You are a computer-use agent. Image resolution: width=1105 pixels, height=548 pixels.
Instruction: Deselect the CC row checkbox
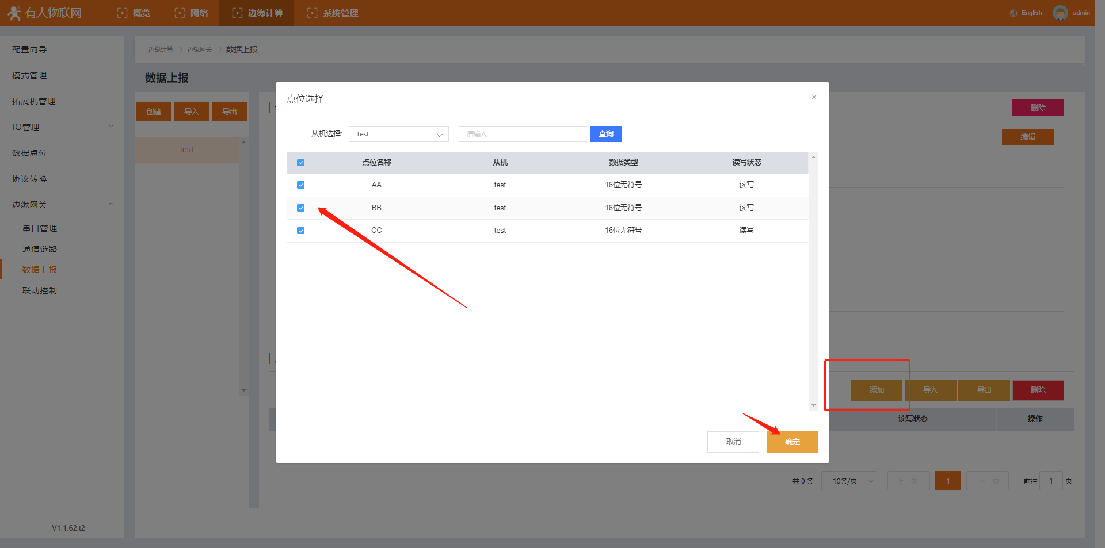click(300, 231)
